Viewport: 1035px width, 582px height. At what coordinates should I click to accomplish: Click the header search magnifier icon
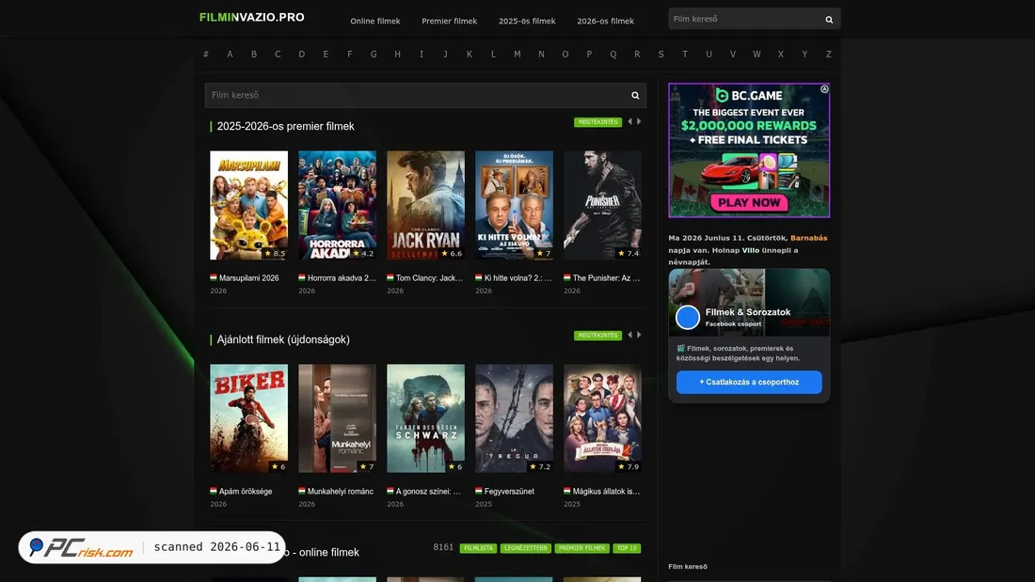tap(829, 20)
